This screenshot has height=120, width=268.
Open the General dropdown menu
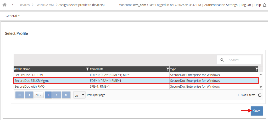coord(13,16)
